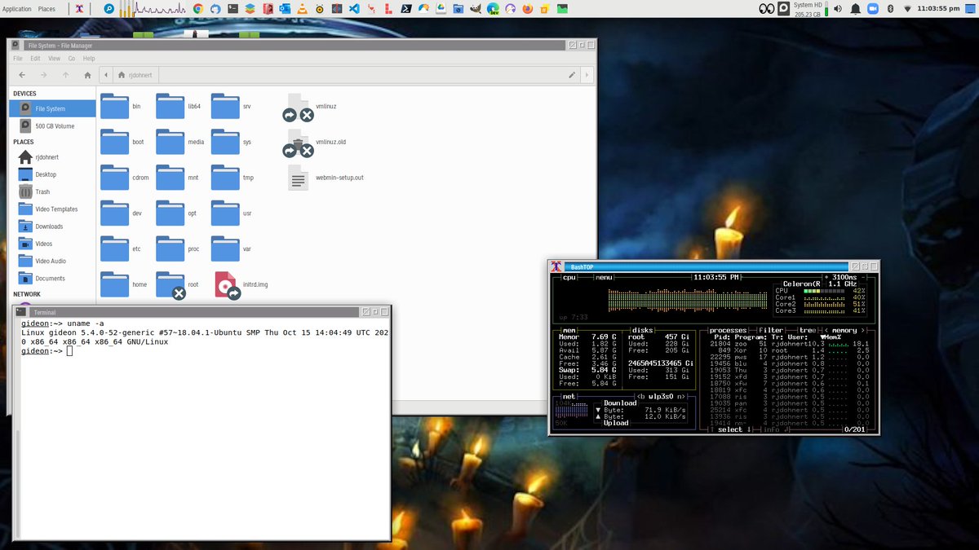Open the Help menu in File Manager

point(89,59)
